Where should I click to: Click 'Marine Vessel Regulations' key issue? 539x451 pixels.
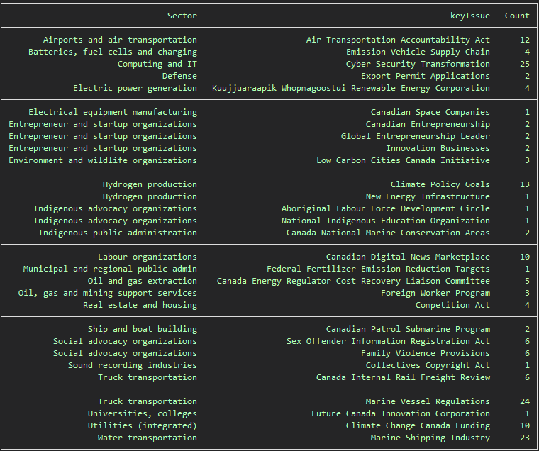coord(428,401)
